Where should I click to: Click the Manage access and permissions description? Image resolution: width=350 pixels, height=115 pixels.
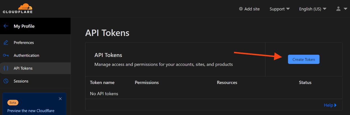tap(164, 64)
